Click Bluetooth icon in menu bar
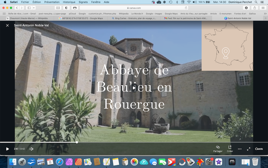This screenshot has width=268, height=168. click(177, 2)
